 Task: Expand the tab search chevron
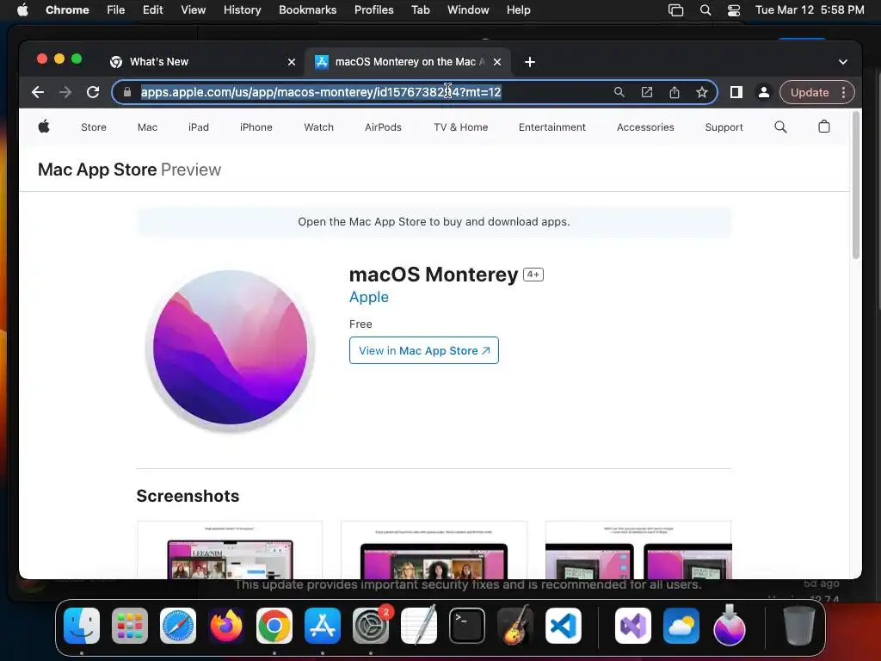point(843,62)
